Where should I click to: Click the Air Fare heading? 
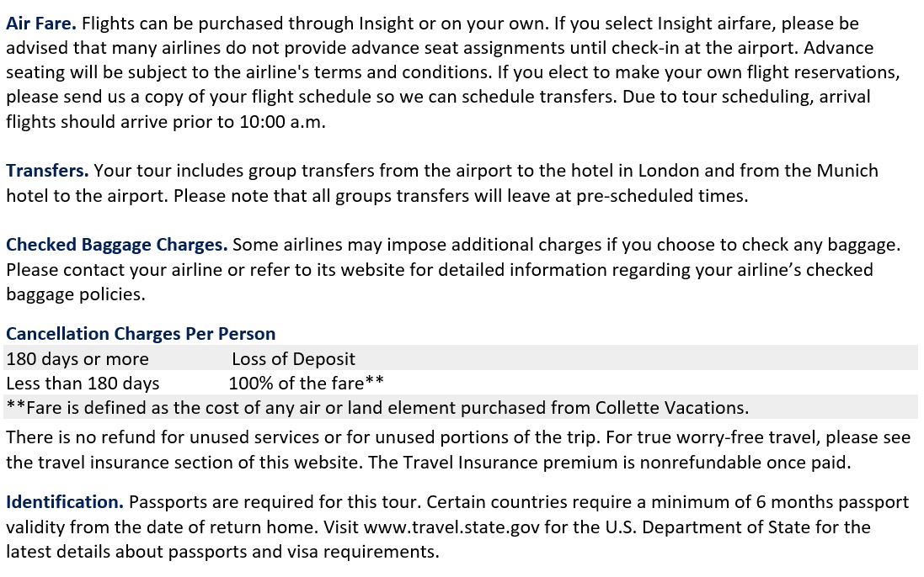tap(41, 24)
